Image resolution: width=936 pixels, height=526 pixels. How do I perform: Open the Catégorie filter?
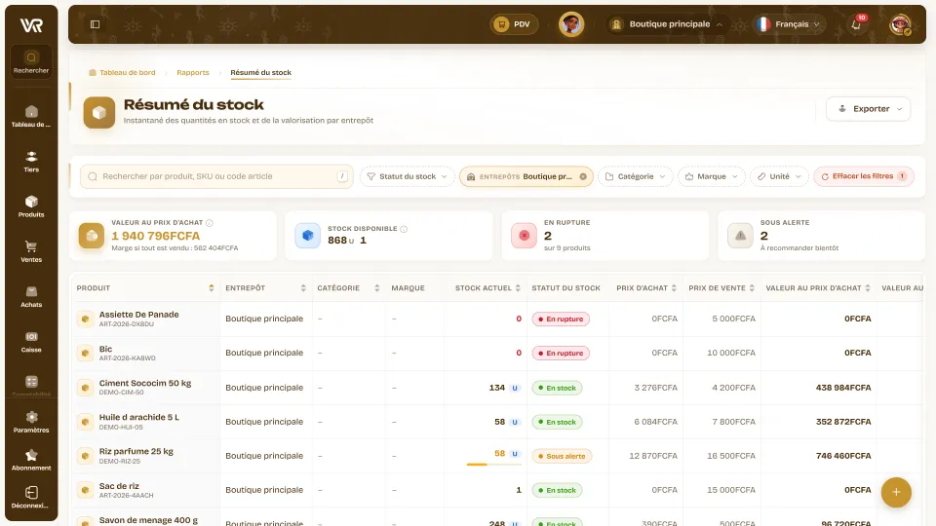tap(635, 176)
